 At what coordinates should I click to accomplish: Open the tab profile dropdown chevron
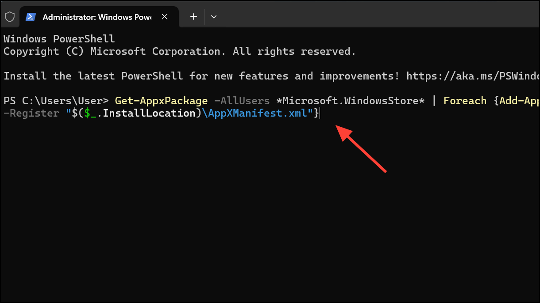tap(214, 16)
